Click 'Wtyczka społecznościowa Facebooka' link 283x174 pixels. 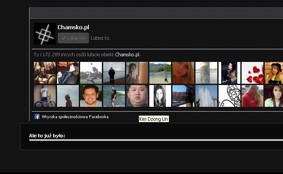coord(75,117)
